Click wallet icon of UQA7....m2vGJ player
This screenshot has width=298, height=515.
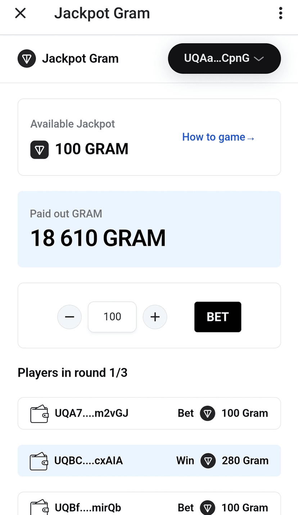click(x=39, y=414)
